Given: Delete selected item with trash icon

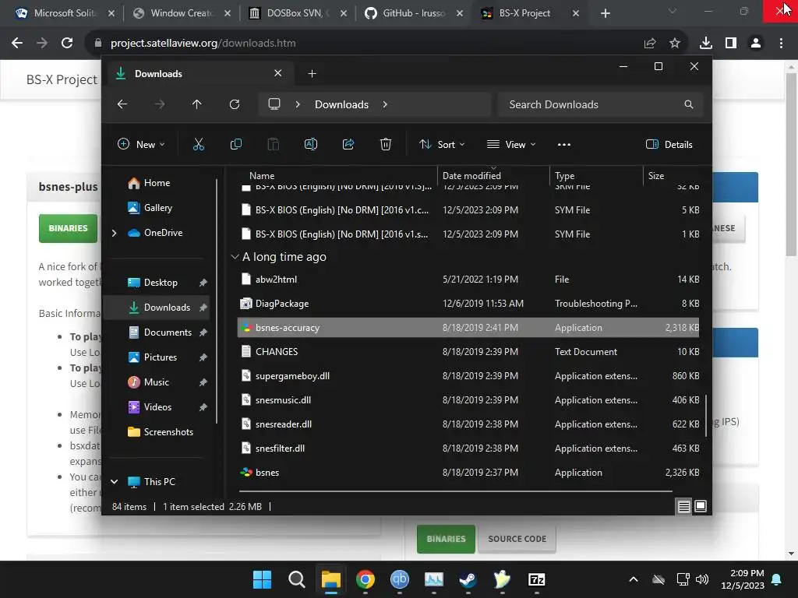Looking at the screenshot, I should click(x=386, y=144).
